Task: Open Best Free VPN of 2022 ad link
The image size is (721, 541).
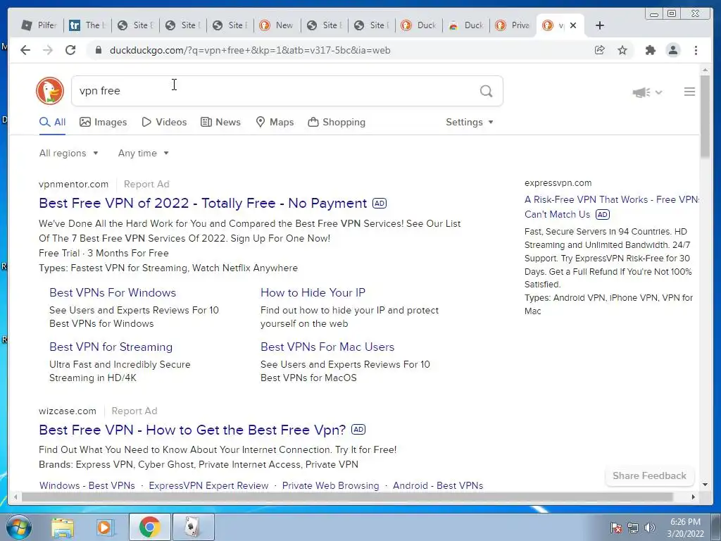Action: [x=203, y=203]
